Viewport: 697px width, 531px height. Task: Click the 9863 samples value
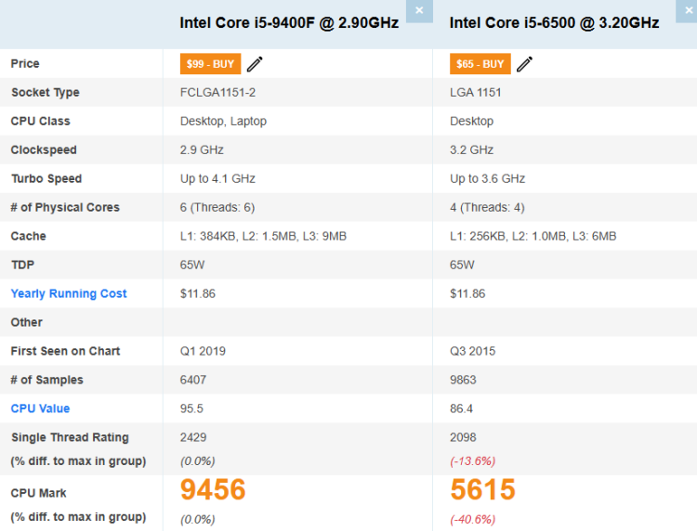[x=463, y=380]
